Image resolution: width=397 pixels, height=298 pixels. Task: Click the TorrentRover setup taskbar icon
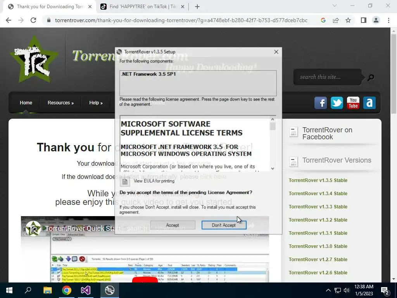pyautogui.click(x=110, y=290)
